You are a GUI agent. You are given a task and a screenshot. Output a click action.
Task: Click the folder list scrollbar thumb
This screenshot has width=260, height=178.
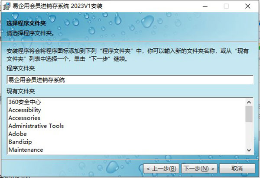pyautogui.click(x=249, y=114)
